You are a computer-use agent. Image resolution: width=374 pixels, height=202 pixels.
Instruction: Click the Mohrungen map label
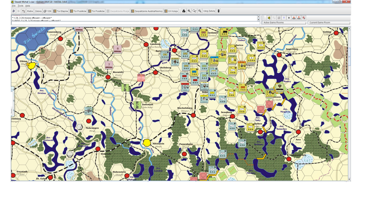pyautogui.click(x=92, y=128)
